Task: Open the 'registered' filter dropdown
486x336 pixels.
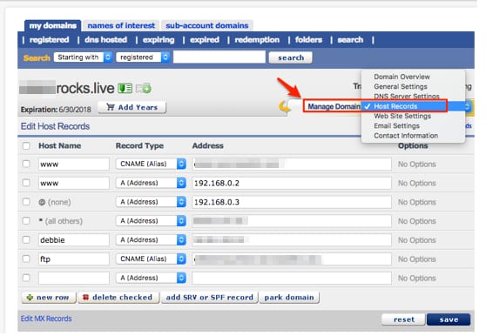Action: [143, 57]
